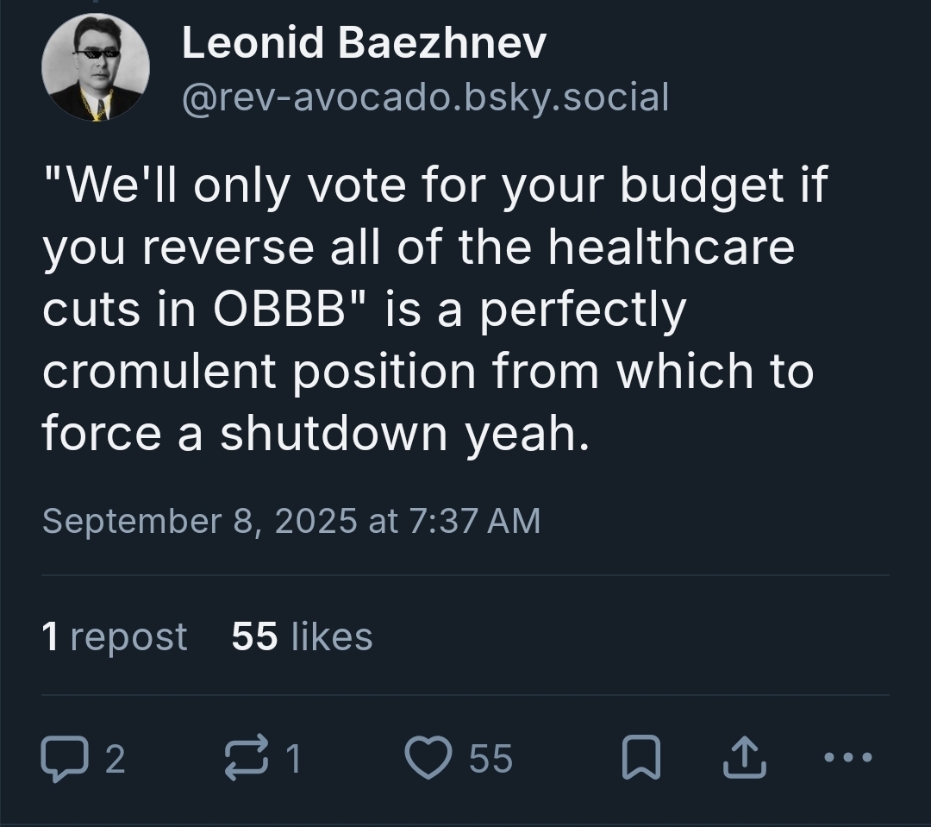Open the three-dot more options menu
The height and width of the screenshot is (827, 931).
tap(848, 759)
